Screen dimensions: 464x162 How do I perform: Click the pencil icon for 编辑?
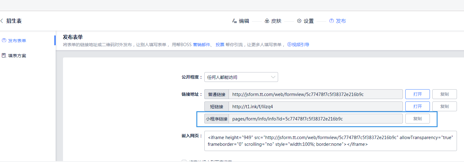234,21
